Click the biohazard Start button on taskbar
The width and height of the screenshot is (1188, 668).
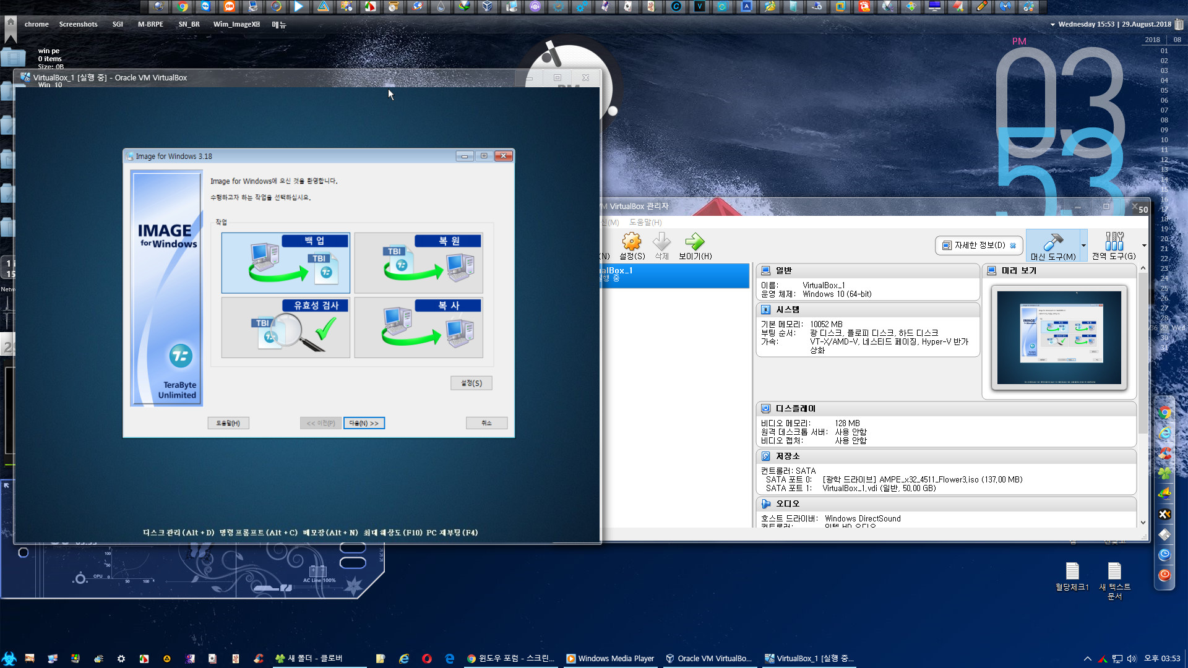point(9,659)
